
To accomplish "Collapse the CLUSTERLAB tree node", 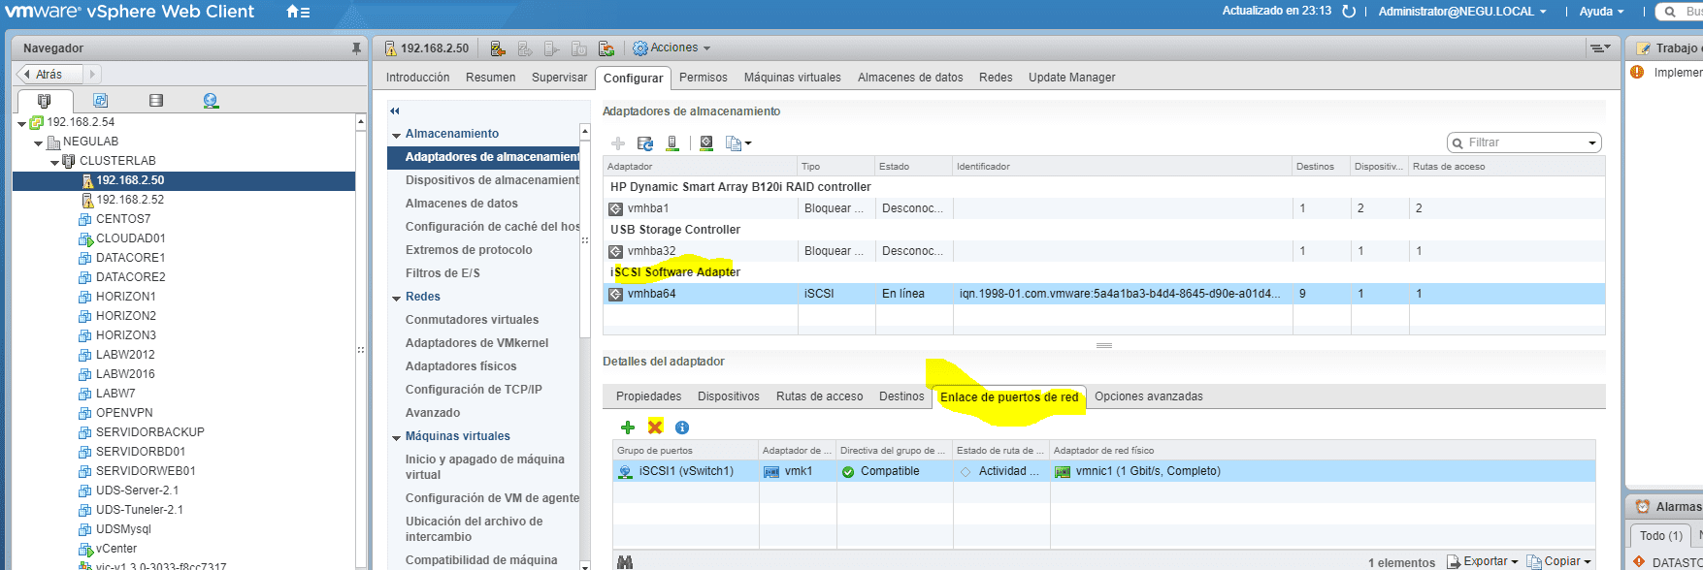I will pyautogui.click(x=55, y=162).
